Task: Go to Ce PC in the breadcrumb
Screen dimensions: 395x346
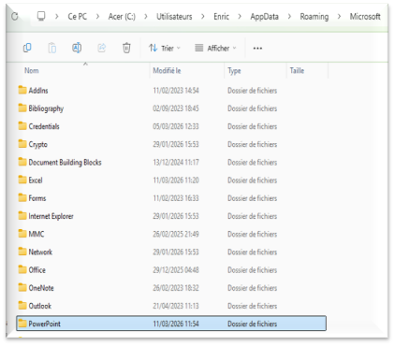Action: pos(78,16)
